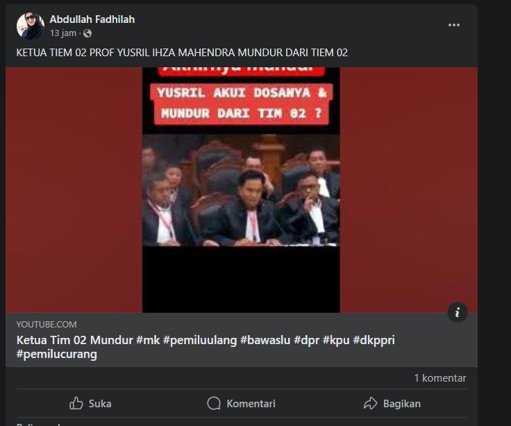The height and width of the screenshot is (426, 511).
Task: Click the thumbs-up Suka icon
Action: pos(76,403)
